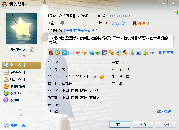Collapse the sidebar list with the up chevron
The height and width of the screenshot is (130, 179).
coord(21,110)
